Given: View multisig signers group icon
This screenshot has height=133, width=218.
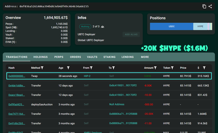Looking at the screenshot, I should (103, 27).
